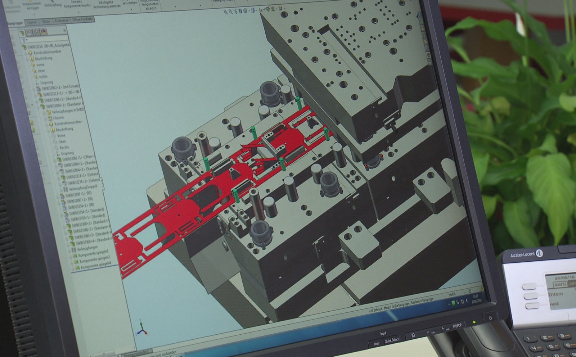Select the SW0032090<1> component

pos(78,164)
